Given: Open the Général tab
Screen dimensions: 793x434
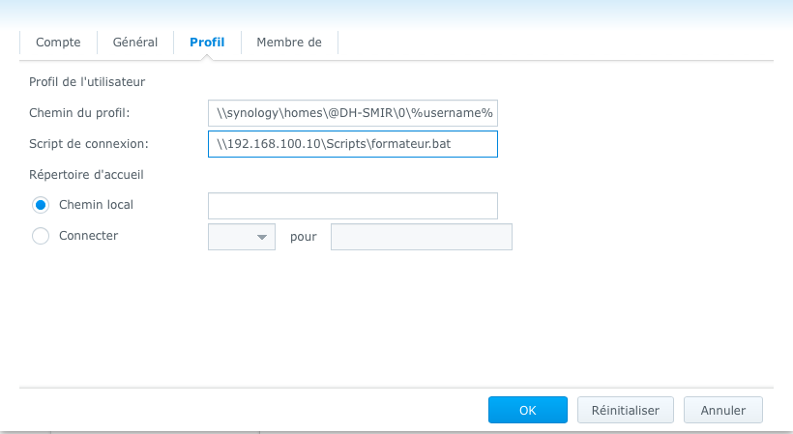Looking at the screenshot, I should pyautogui.click(x=135, y=43).
